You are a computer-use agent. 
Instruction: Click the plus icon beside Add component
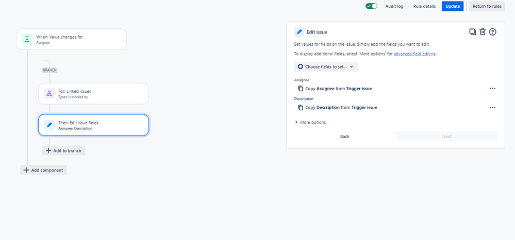[x=26, y=170]
